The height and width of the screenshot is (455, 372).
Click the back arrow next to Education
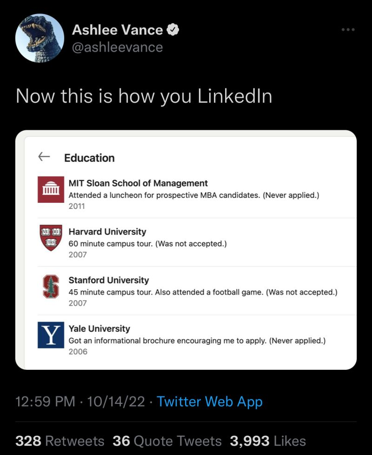pyautogui.click(x=44, y=157)
